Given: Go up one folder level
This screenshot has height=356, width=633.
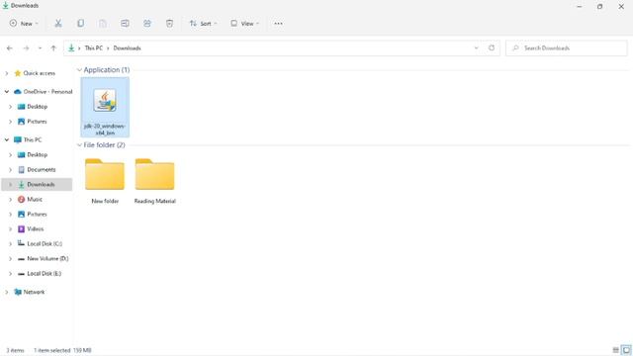Looking at the screenshot, I should pos(53,48).
